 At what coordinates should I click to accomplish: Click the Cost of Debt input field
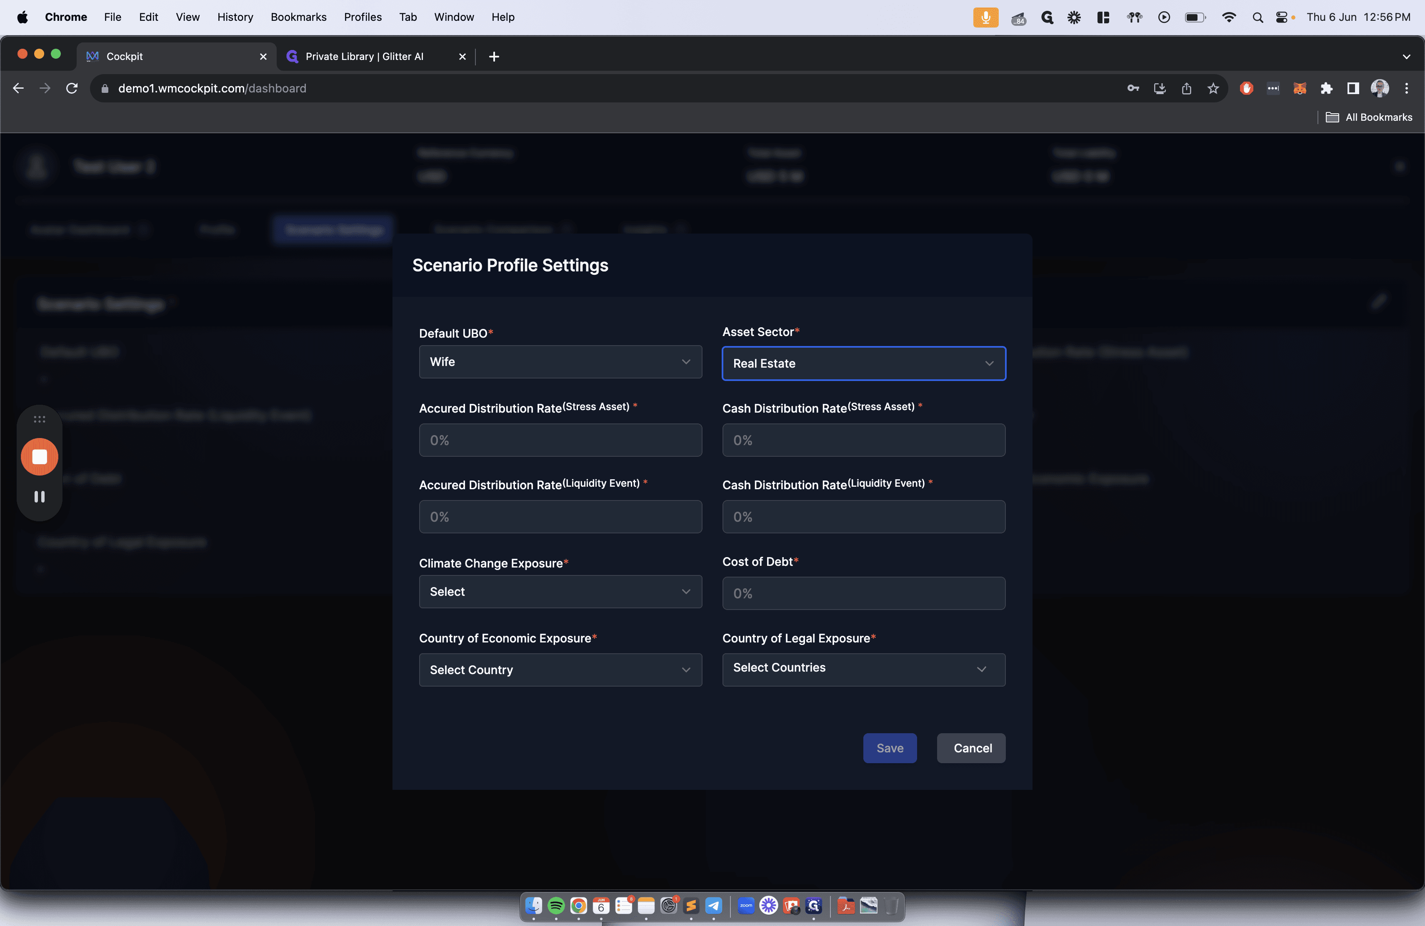[863, 593]
